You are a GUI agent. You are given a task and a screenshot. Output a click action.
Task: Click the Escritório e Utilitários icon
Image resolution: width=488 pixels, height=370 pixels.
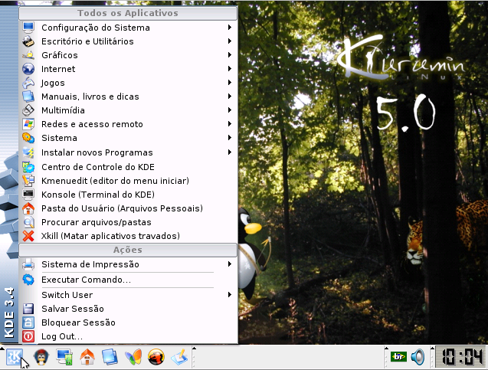[28, 41]
